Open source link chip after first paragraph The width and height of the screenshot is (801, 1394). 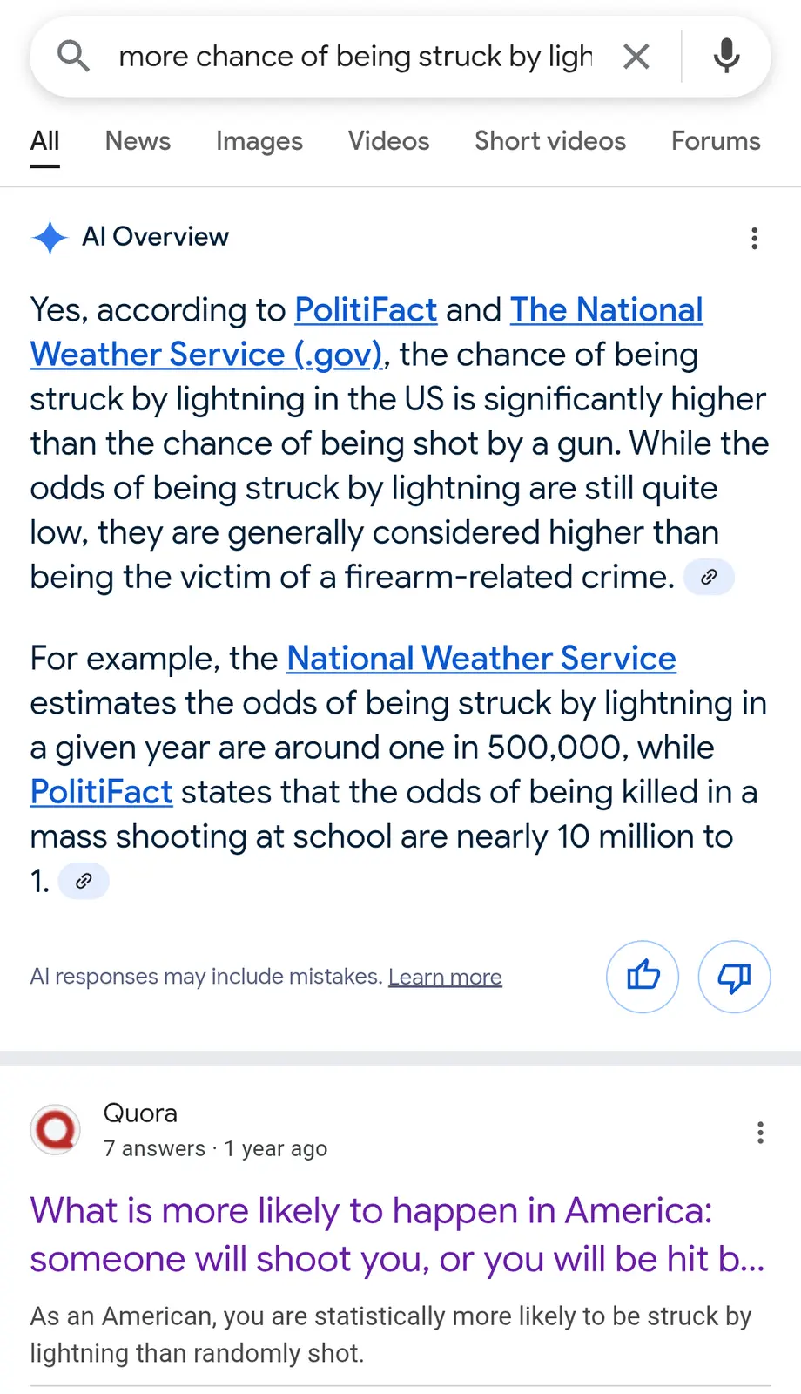[x=709, y=577]
